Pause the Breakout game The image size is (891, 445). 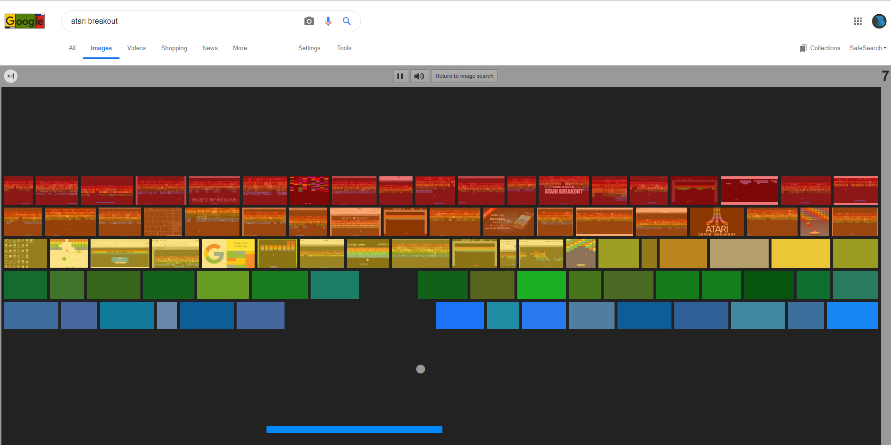(400, 76)
